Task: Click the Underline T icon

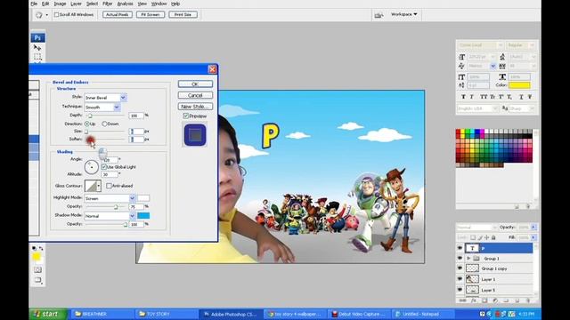Action: pyautogui.click(x=521, y=97)
